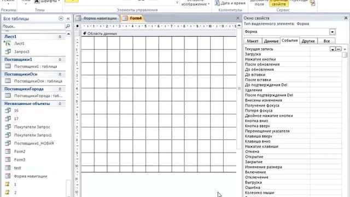Open the Все таблицы navigation dropdown
Viewport: 350px width, 197px height.
[x=61, y=19]
